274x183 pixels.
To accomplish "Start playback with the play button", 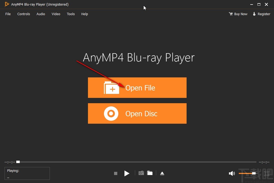I will [x=127, y=173].
